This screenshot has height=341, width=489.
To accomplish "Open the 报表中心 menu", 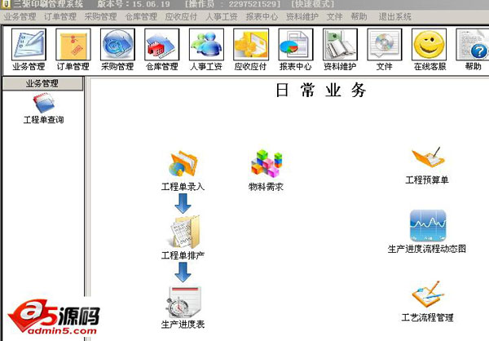I will 262,16.
